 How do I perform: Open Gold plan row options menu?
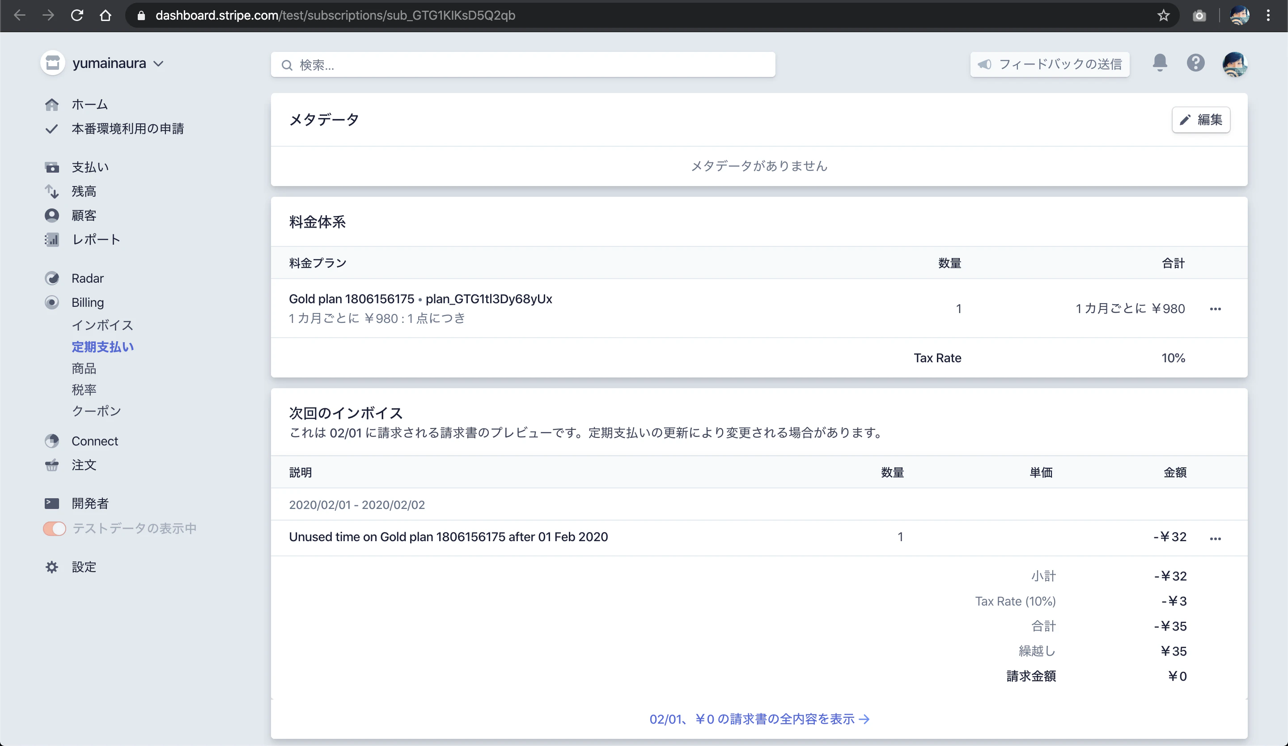(x=1215, y=309)
